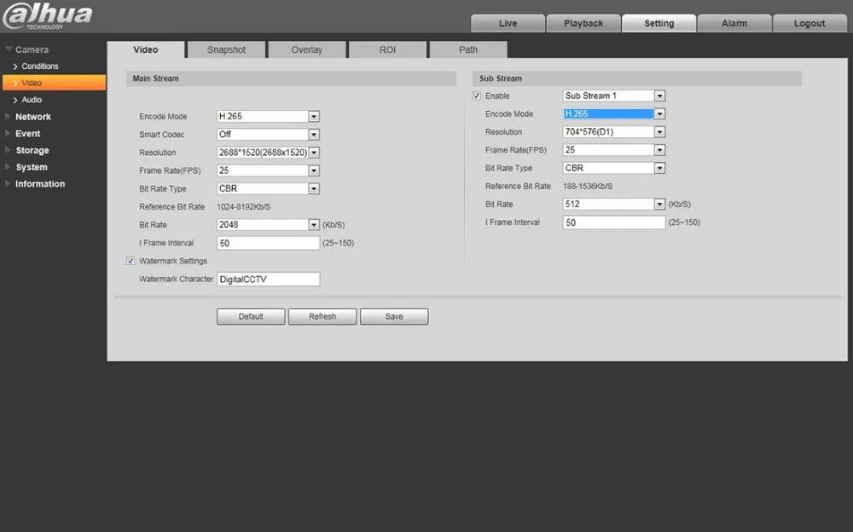Switch to the Overlay tab

click(x=307, y=49)
